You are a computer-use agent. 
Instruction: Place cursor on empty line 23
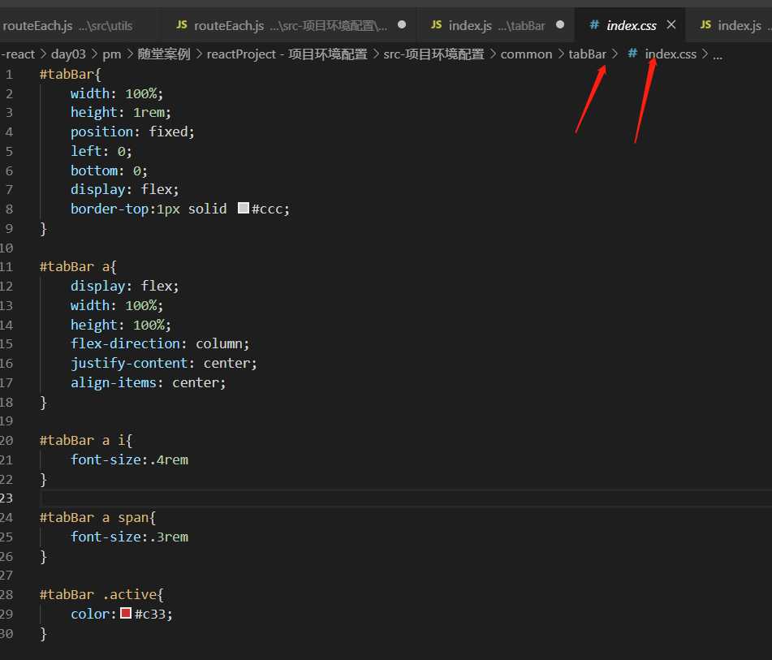405,498
